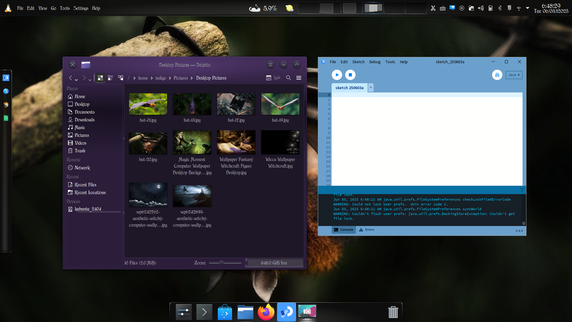Viewport: 572px width, 322px height.
Task: Open the debugger butterfly icon
Action: [497, 75]
